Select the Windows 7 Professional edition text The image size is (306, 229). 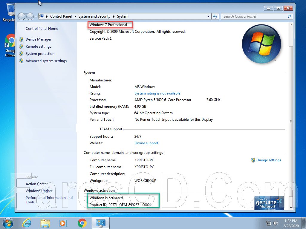point(108,25)
